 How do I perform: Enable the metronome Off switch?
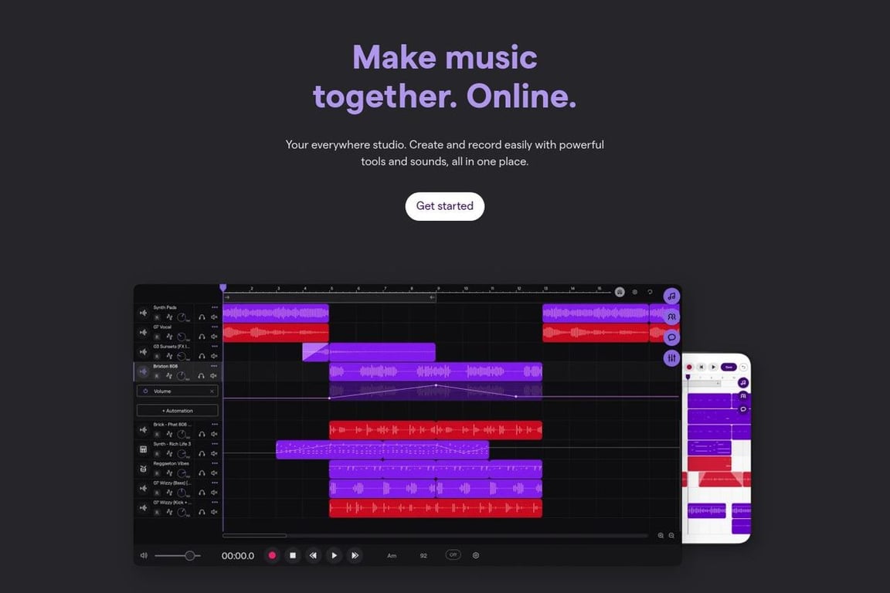(x=453, y=554)
